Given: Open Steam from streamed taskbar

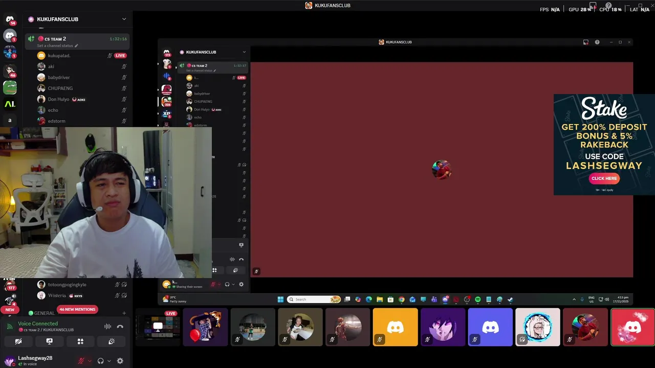Looking at the screenshot, I should (x=510, y=300).
